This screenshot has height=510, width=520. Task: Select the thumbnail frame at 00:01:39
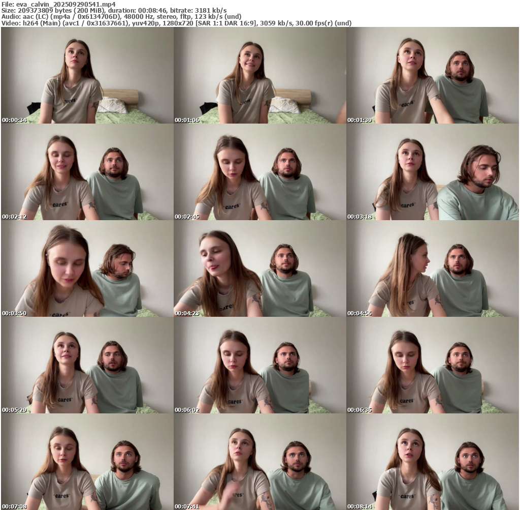[x=433, y=75]
